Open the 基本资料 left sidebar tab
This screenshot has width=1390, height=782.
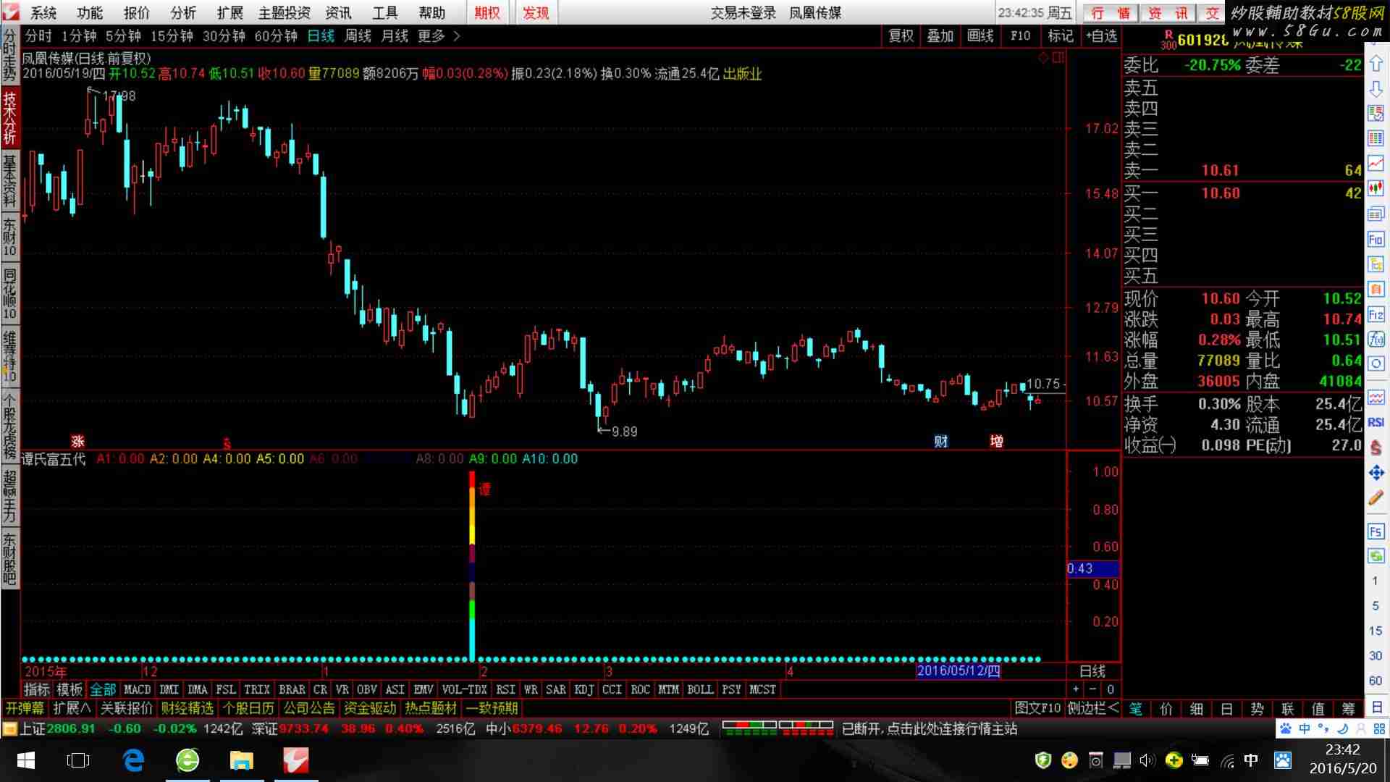(x=9, y=180)
